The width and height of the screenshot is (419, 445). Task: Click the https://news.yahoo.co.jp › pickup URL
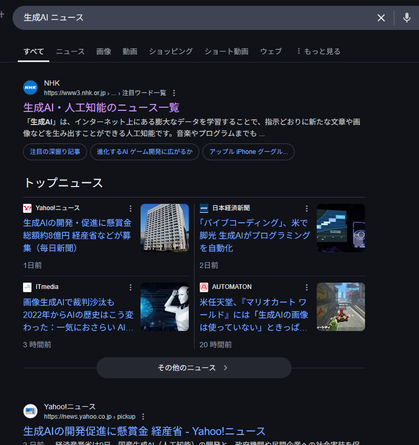pos(90,416)
